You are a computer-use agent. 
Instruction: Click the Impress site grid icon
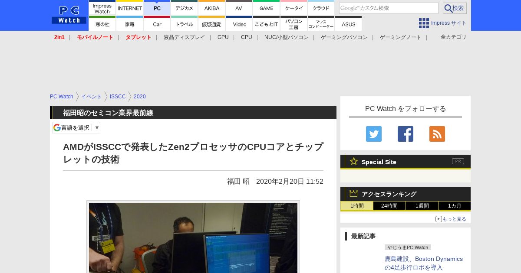tap(424, 23)
